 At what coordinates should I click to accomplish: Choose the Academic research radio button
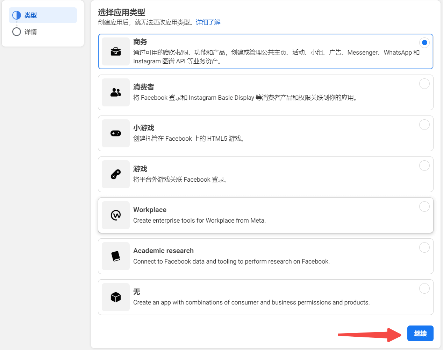pyautogui.click(x=424, y=247)
